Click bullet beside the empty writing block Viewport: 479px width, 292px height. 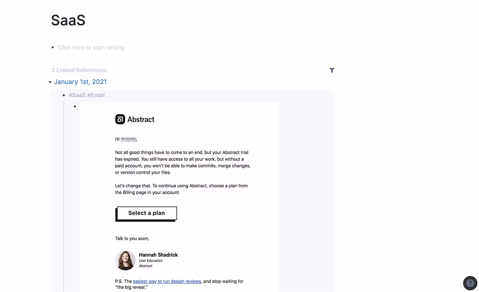coord(53,47)
